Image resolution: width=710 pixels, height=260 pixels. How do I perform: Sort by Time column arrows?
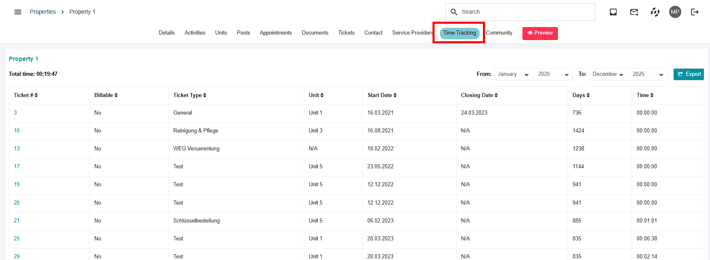(x=652, y=95)
